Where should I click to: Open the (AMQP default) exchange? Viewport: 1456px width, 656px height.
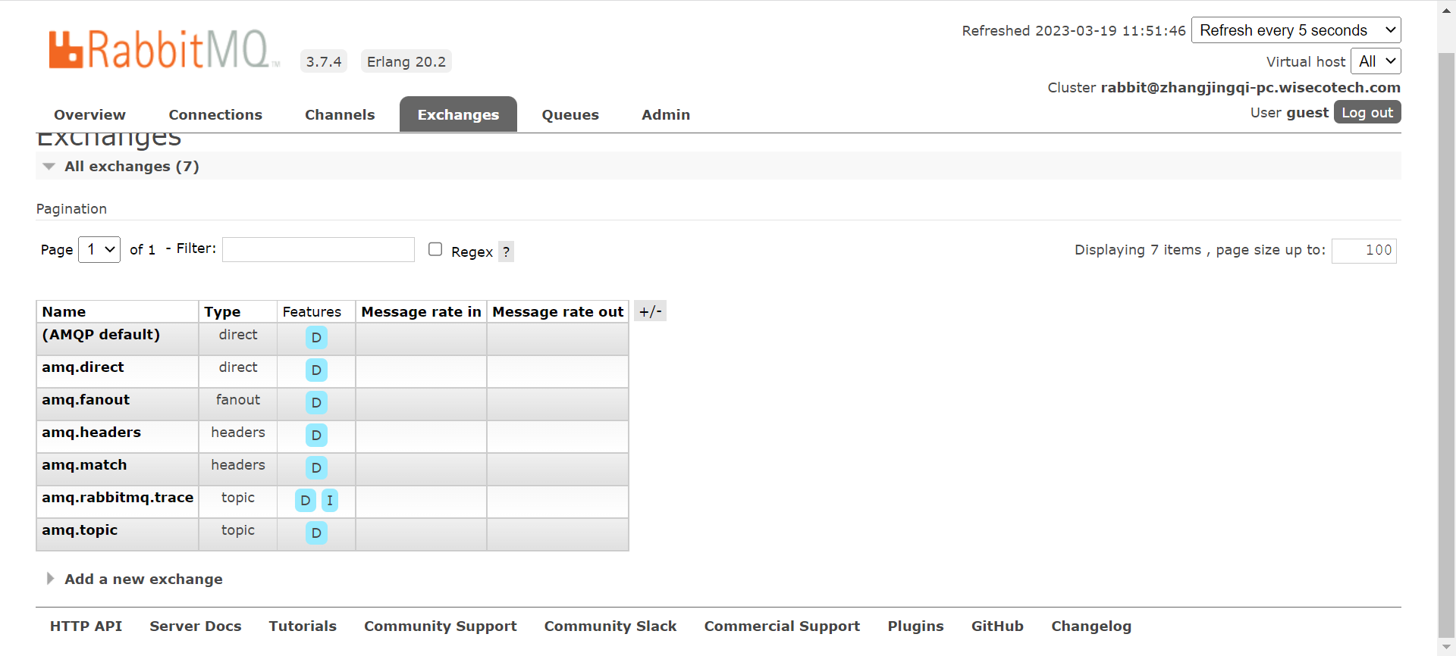click(x=101, y=334)
